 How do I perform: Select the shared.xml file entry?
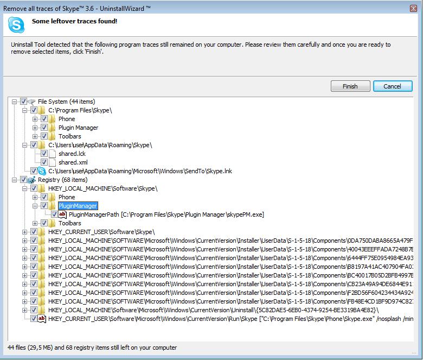tap(73, 162)
